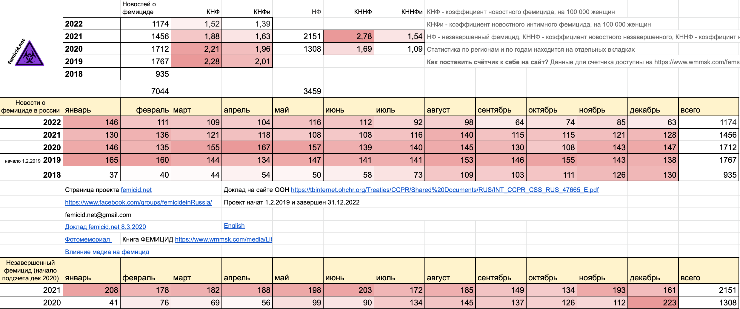This screenshot has height=309, width=740.
Task: Open the Фотомемориал link
Action: pyautogui.click(x=88, y=239)
